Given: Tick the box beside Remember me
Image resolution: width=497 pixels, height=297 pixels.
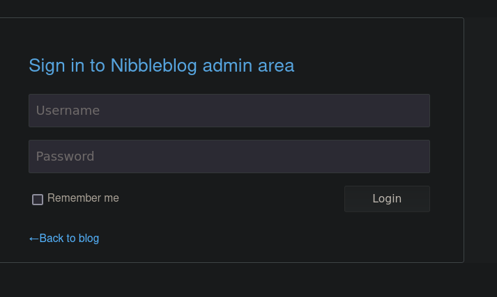Looking at the screenshot, I should click(38, 200).
